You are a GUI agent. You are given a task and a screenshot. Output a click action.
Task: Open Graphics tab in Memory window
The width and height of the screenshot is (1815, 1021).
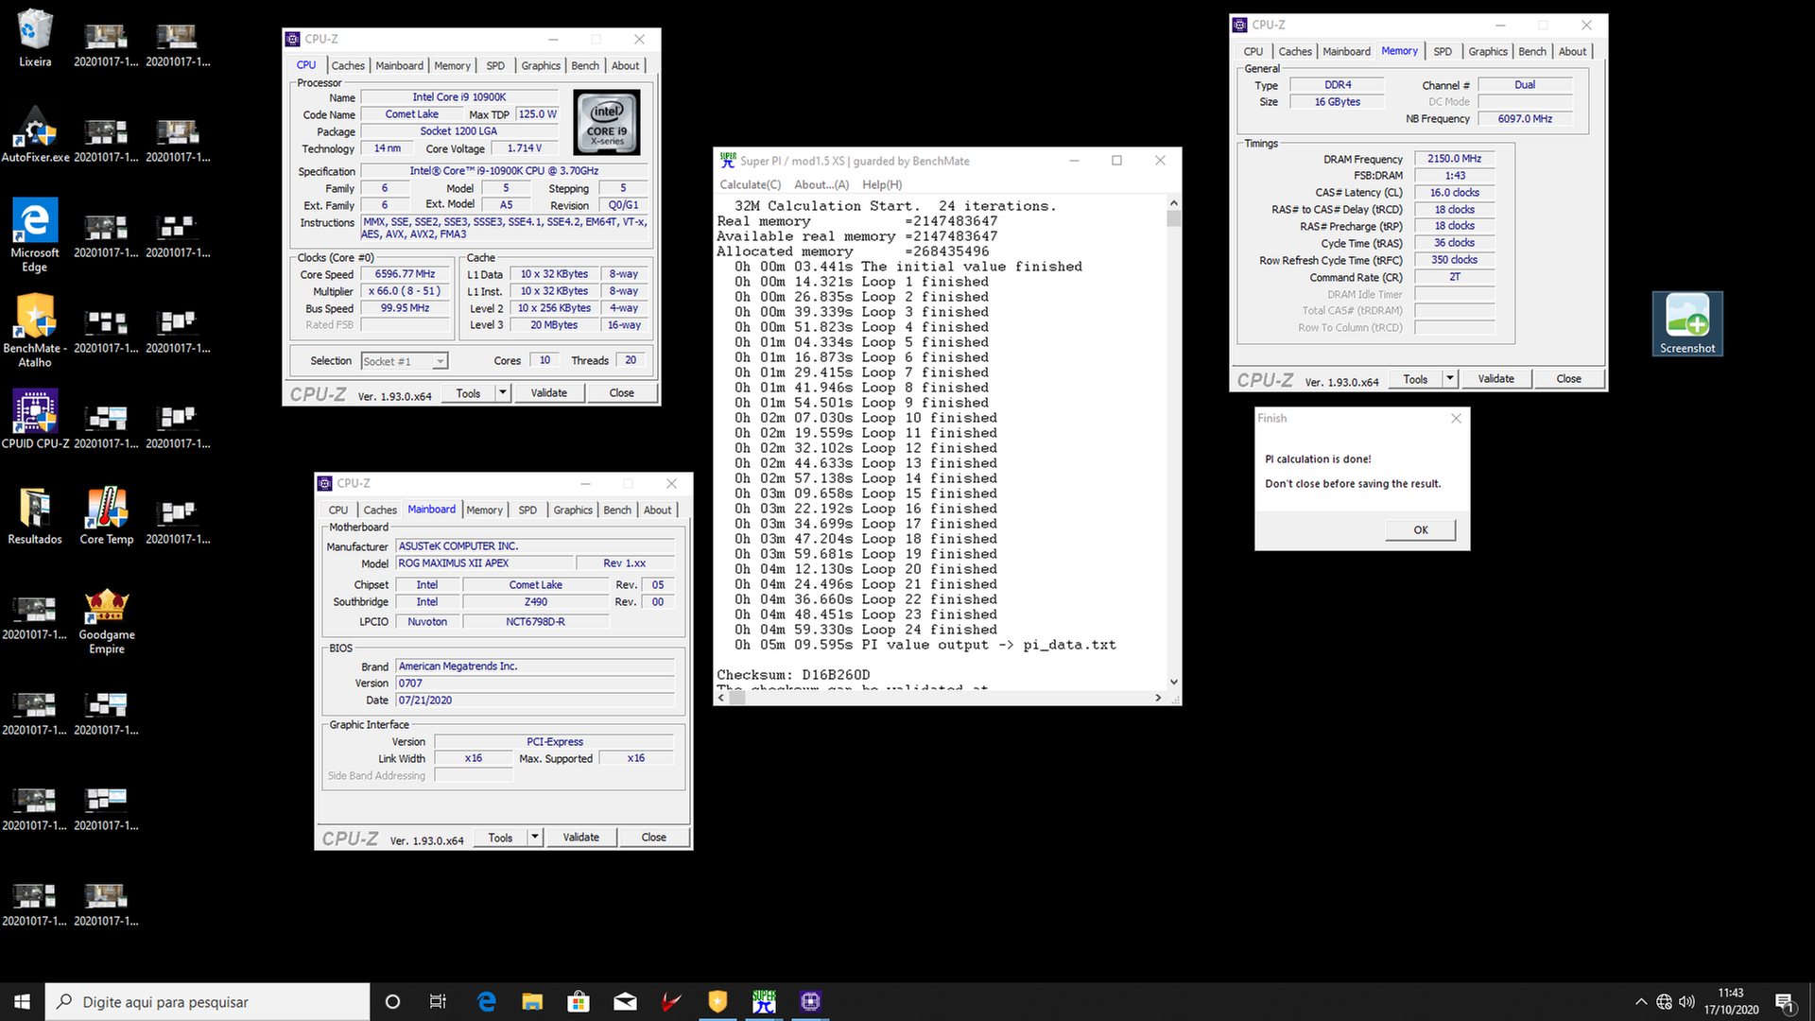[x=1488, y=52]
